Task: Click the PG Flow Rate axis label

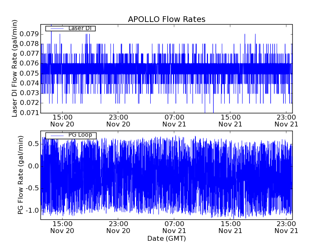Action: pos(20,175)
